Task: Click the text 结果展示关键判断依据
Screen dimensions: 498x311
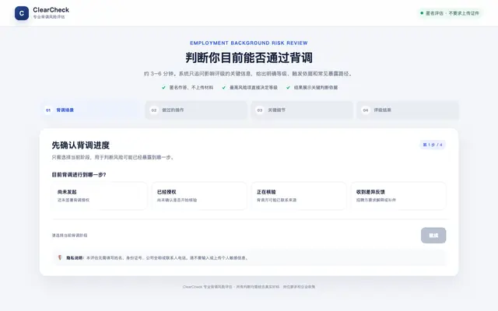Action: tap(316, 87)
